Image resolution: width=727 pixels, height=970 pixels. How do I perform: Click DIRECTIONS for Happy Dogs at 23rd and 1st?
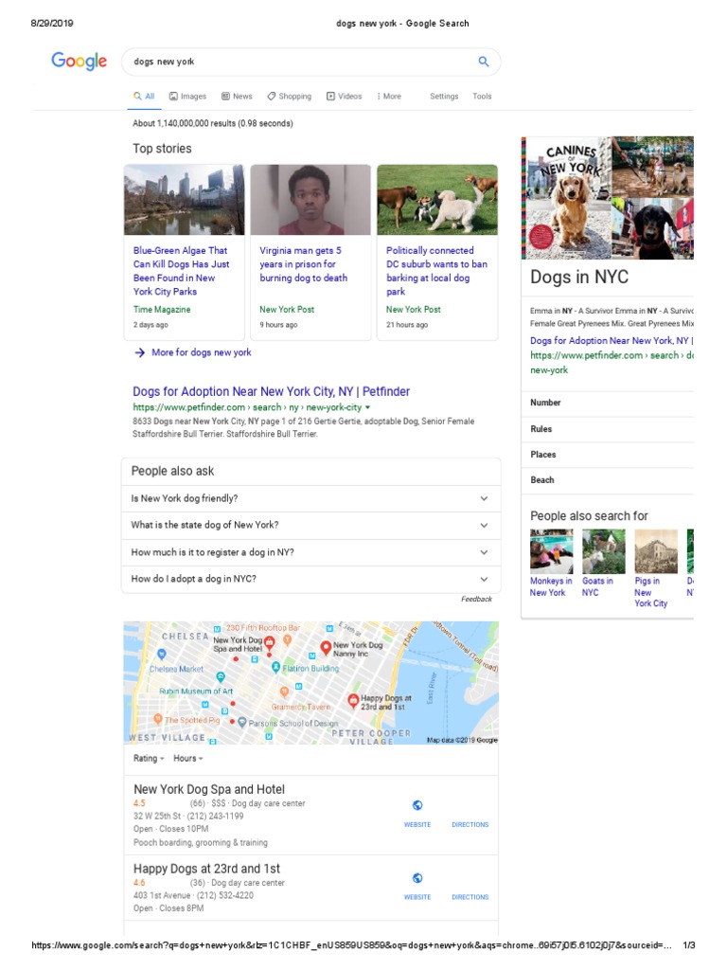[x=470, y=897]
